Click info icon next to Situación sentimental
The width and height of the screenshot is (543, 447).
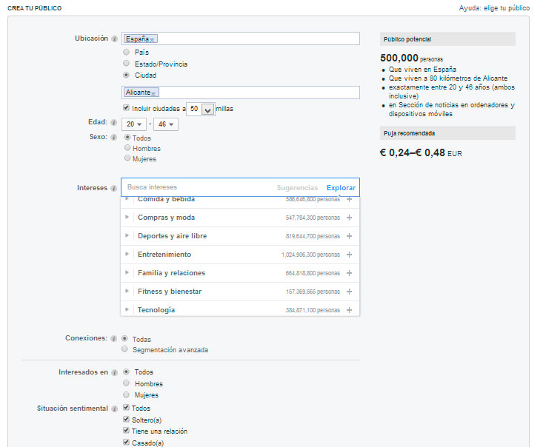pos(114,409)
